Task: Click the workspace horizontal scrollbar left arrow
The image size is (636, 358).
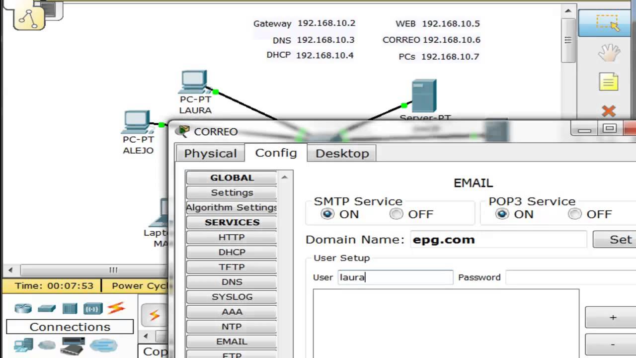Action: tap(11, 270)
